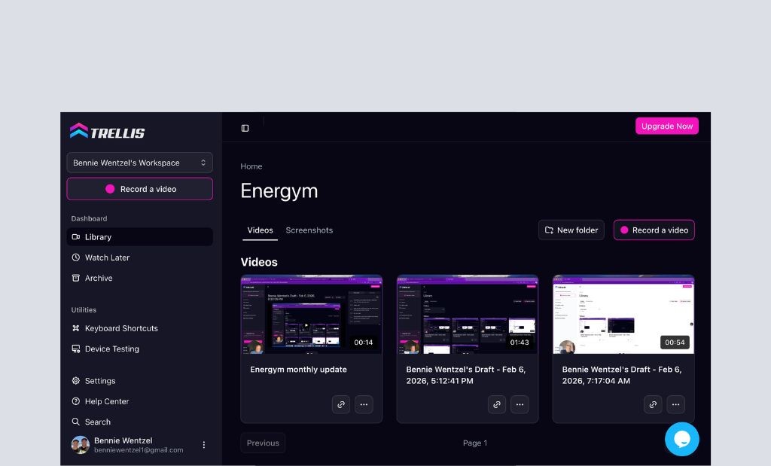
Task: Click Bennie Wentzel's profile avatar
Action: point(80,445)
